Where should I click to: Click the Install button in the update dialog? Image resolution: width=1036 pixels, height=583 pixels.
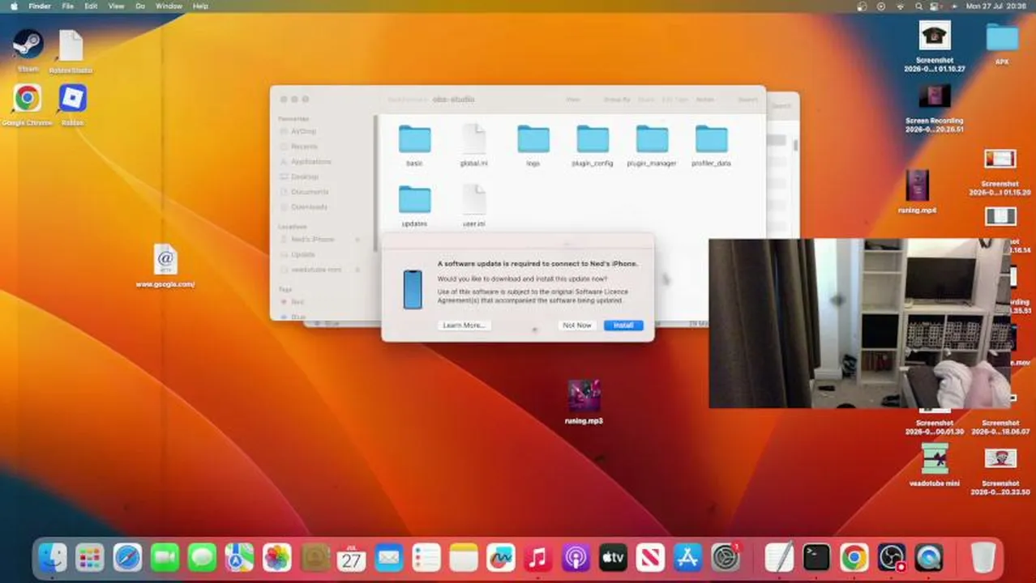click(623, 325)
